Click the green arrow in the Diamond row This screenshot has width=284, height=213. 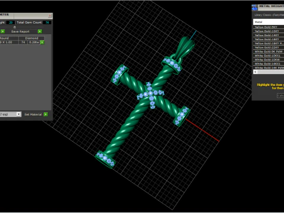42,43
